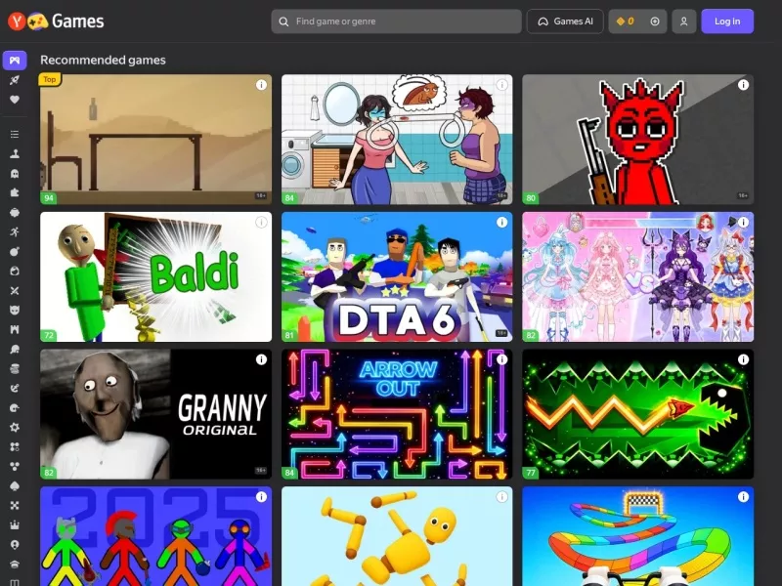Show info for the red devil game
Screen dimensions: 782x586
pos(743,85)
